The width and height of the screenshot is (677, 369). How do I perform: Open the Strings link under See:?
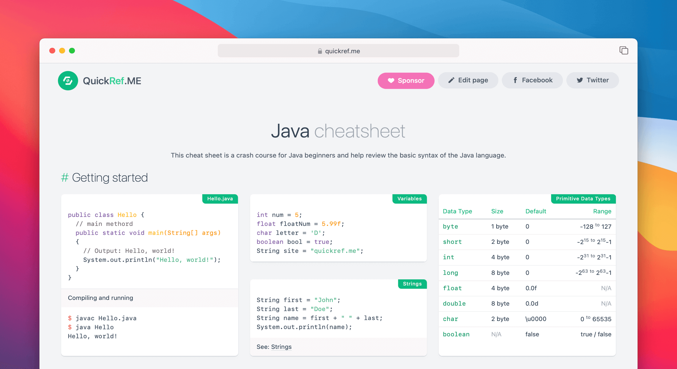[x=281, y=347]
